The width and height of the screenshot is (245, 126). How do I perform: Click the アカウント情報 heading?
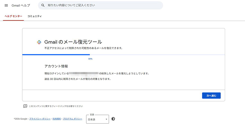pyautogui.click(x=56, y=66)
